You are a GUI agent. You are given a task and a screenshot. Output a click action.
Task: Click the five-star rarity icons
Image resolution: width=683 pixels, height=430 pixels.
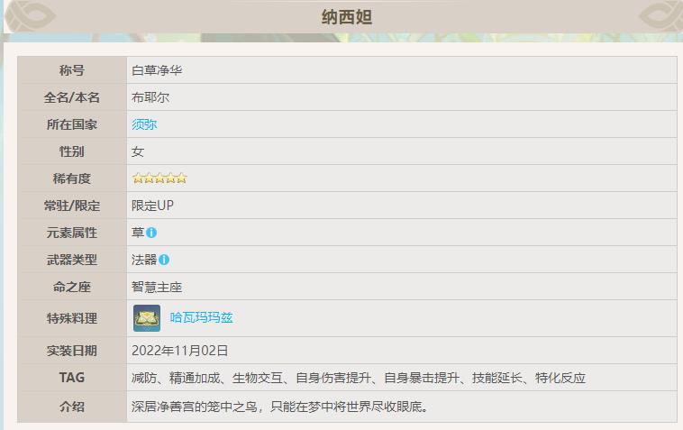(159, 178)
